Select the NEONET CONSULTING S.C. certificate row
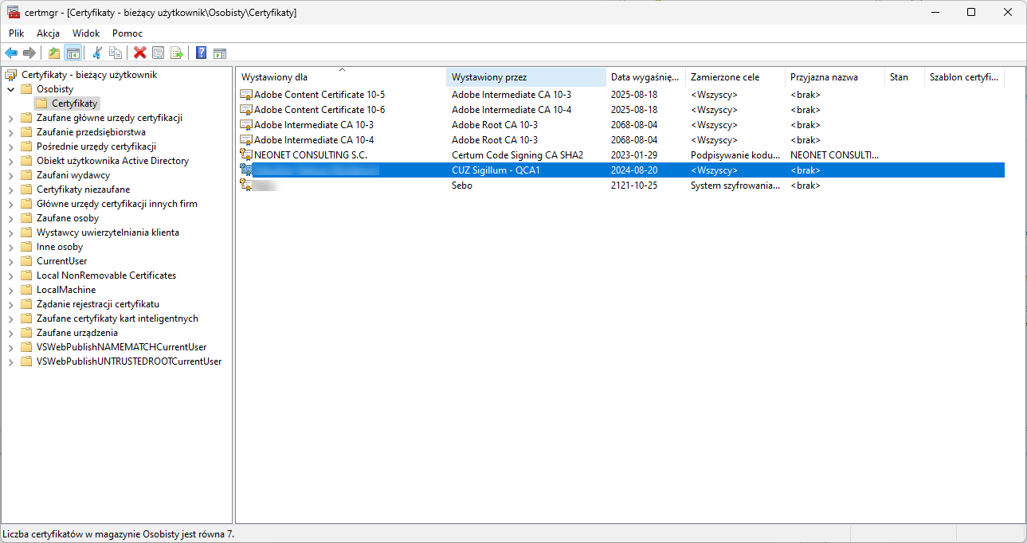 pos(310,155)
